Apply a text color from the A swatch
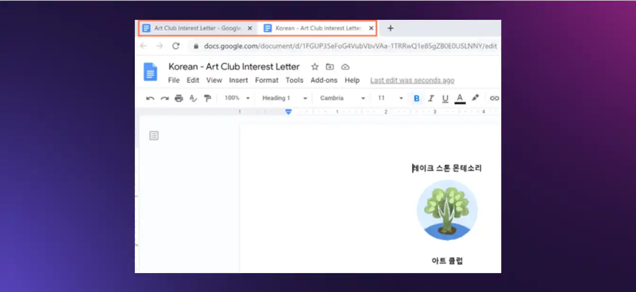Image resolution: width=636 pixels, height=292 pixels. point(460,98)
